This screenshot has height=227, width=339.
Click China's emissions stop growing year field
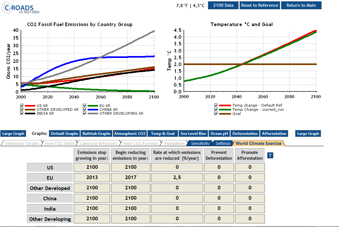(92, 198)
